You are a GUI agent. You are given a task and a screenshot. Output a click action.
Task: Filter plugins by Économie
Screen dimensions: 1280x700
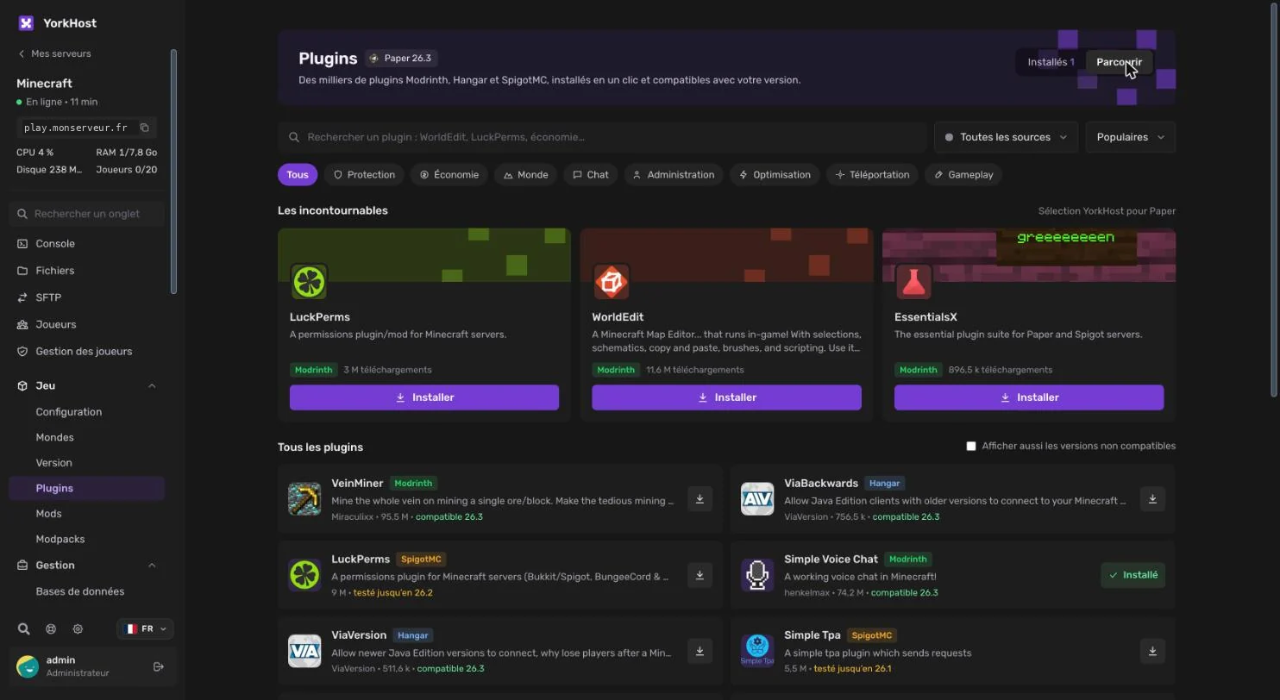(x=449, y=174)
